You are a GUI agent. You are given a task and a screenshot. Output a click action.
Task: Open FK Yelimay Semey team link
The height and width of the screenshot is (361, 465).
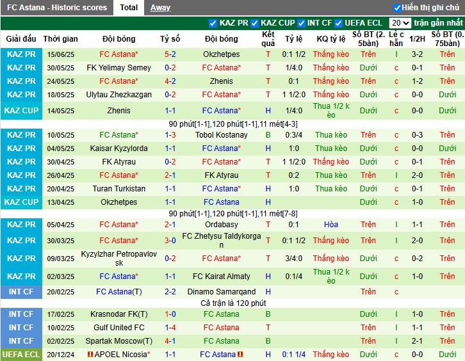(118, 68)
